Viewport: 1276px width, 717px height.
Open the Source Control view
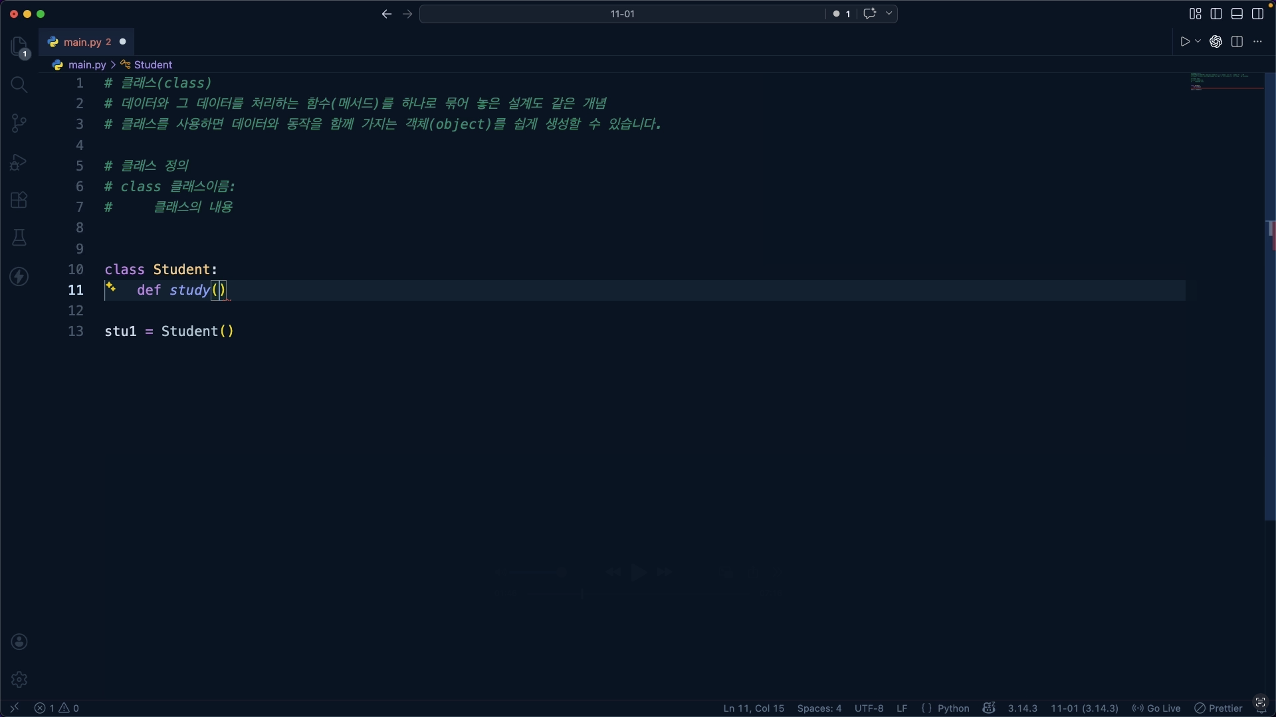click(19, 123)
